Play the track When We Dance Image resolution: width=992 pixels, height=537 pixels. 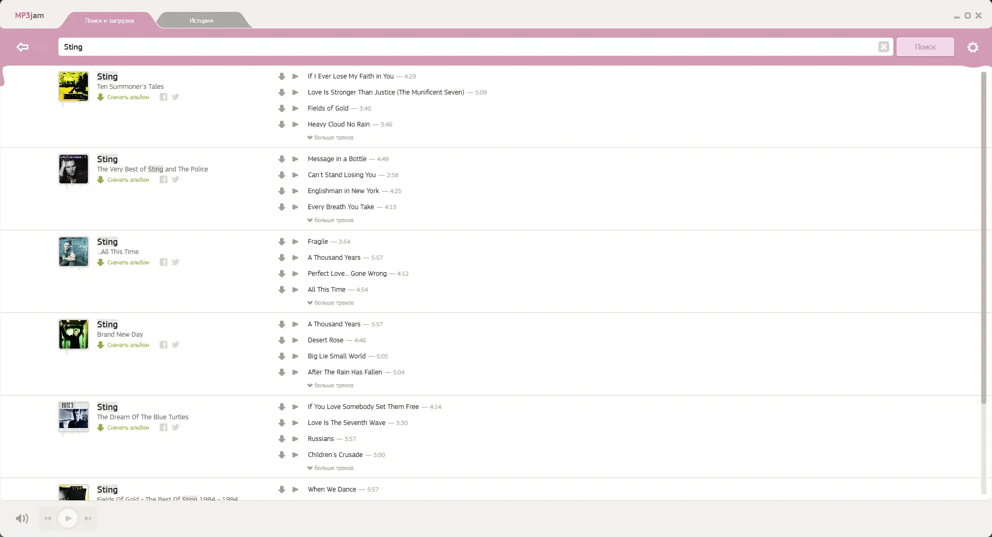(296, 489)
